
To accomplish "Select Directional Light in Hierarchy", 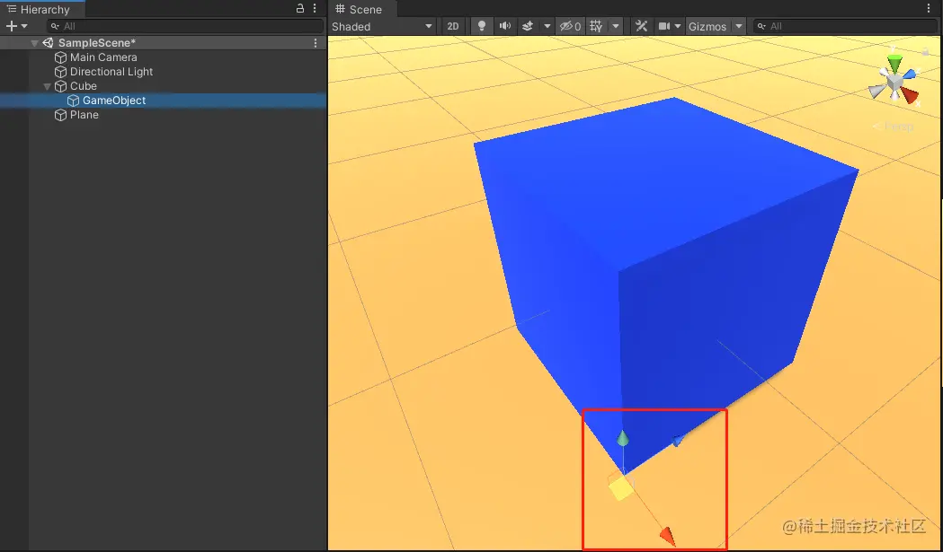I will [111, 72].
